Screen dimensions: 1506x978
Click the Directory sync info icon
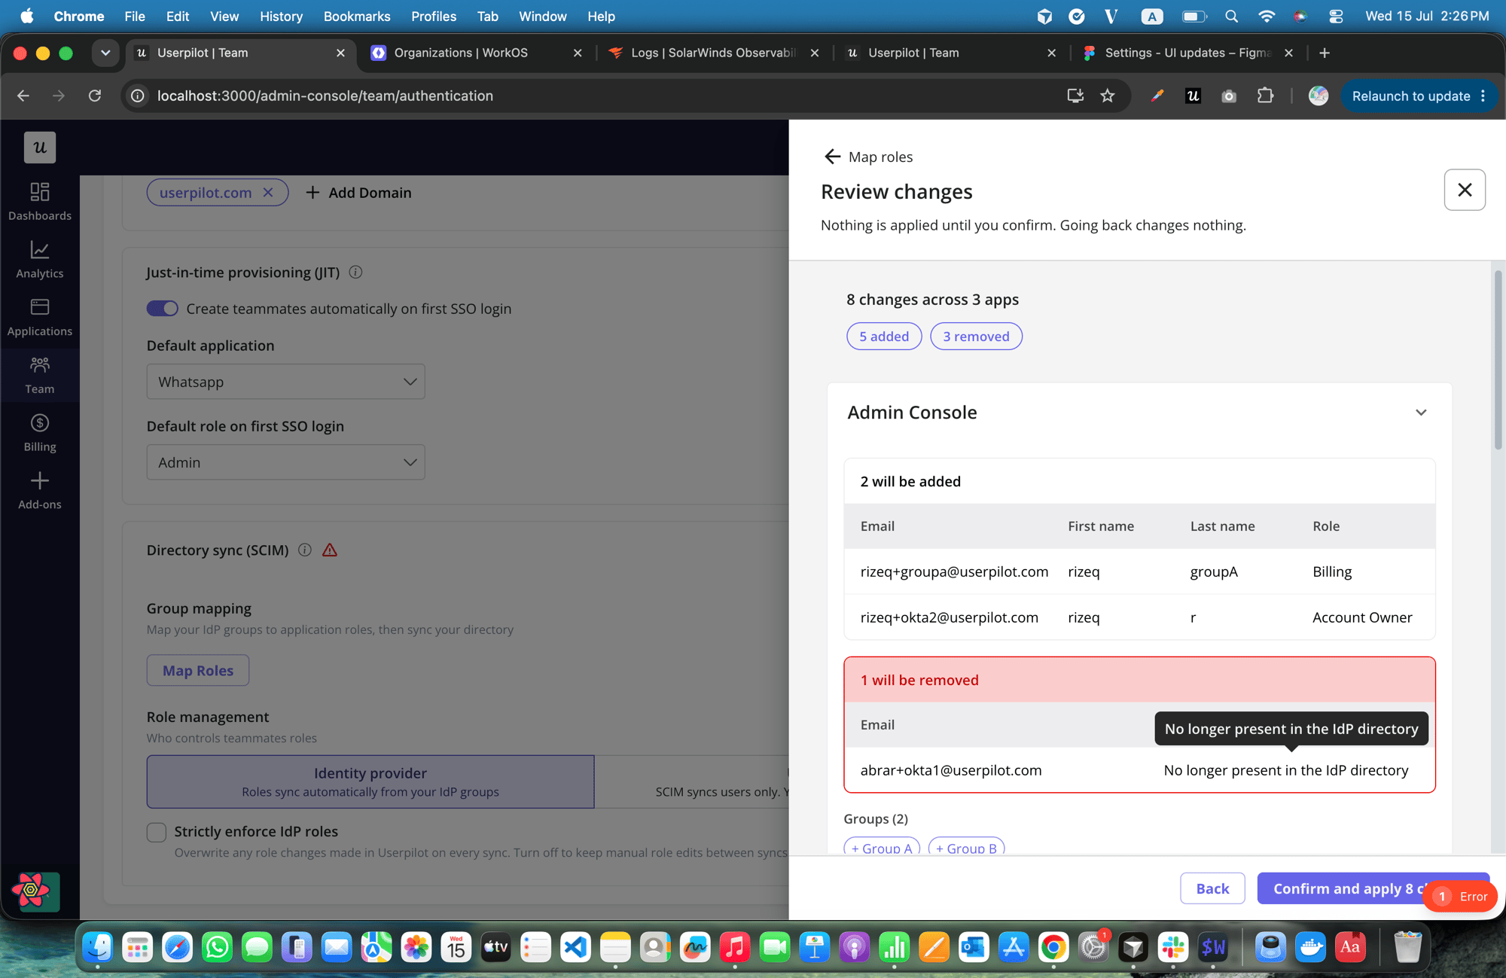(x=305, y=550)
